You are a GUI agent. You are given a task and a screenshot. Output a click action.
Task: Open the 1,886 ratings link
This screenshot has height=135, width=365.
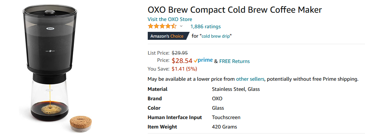tap(206, 26)
